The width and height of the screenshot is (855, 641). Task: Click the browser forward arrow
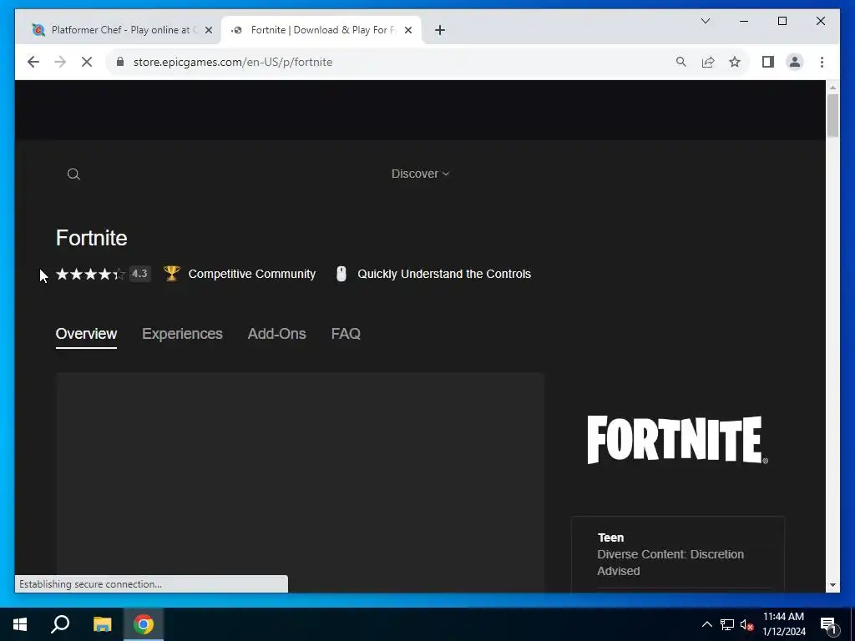coord(60,62)
